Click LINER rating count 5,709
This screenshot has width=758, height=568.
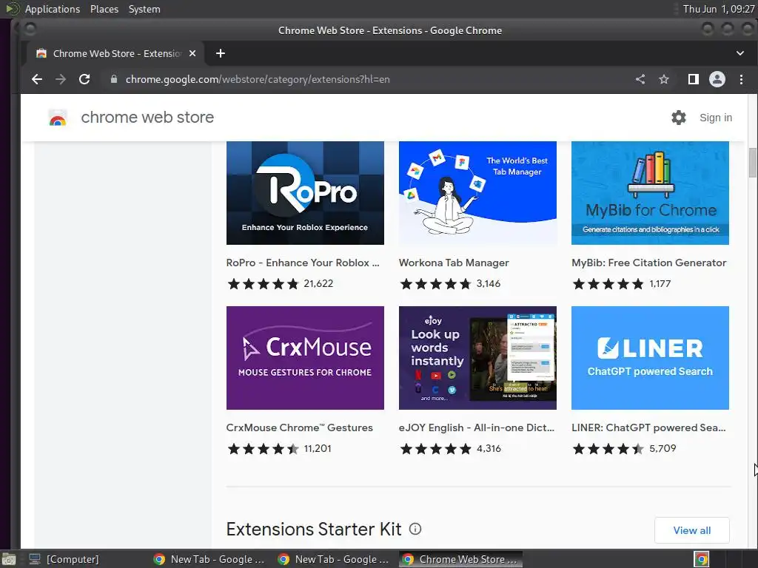point(663,448)
